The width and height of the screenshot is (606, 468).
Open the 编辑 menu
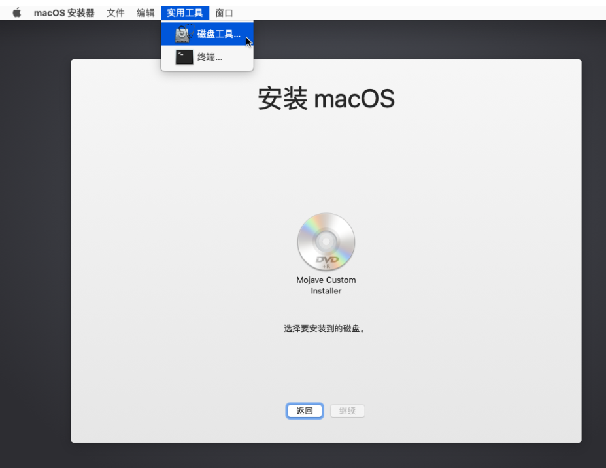[x=146, y=13]
